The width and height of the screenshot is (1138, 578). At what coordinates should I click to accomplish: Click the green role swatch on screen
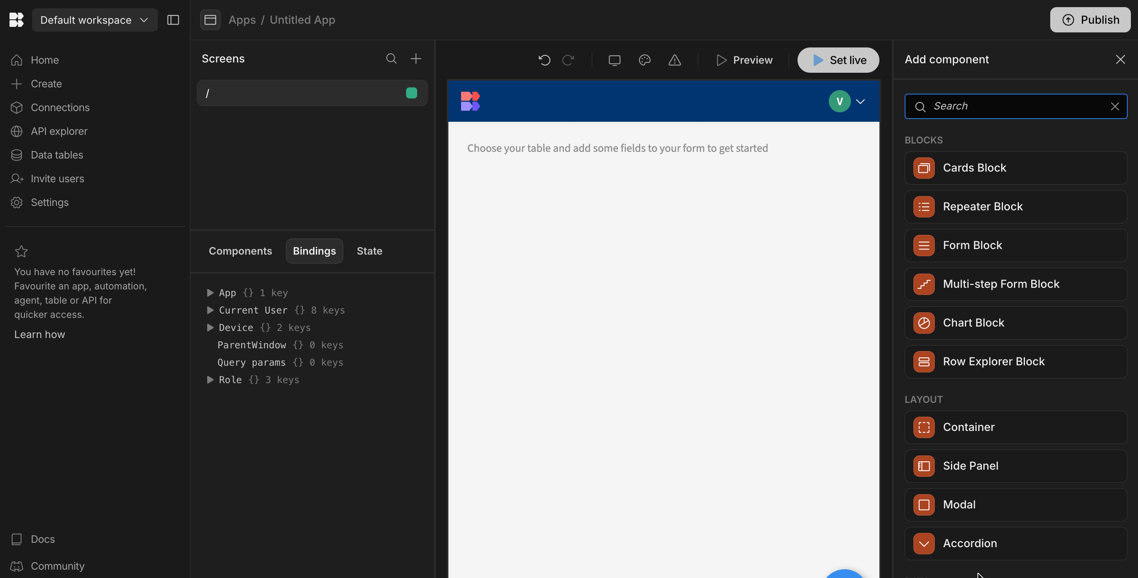point(411,93)
